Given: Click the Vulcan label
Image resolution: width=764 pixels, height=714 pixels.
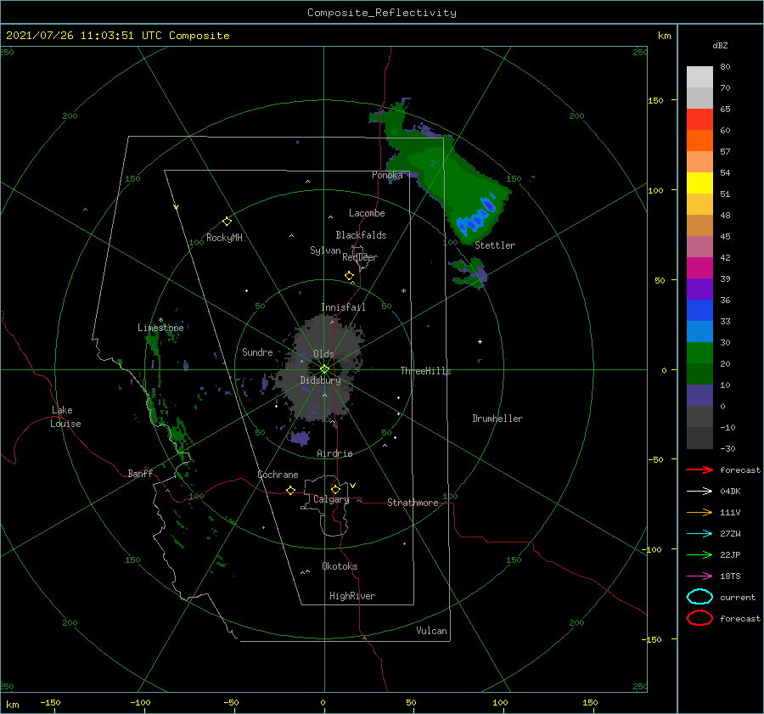Looking at the screenshot, I should click(x=431, y=631).
